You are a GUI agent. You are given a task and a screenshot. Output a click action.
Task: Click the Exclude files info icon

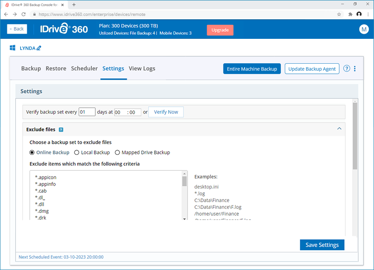coord(61,130)
